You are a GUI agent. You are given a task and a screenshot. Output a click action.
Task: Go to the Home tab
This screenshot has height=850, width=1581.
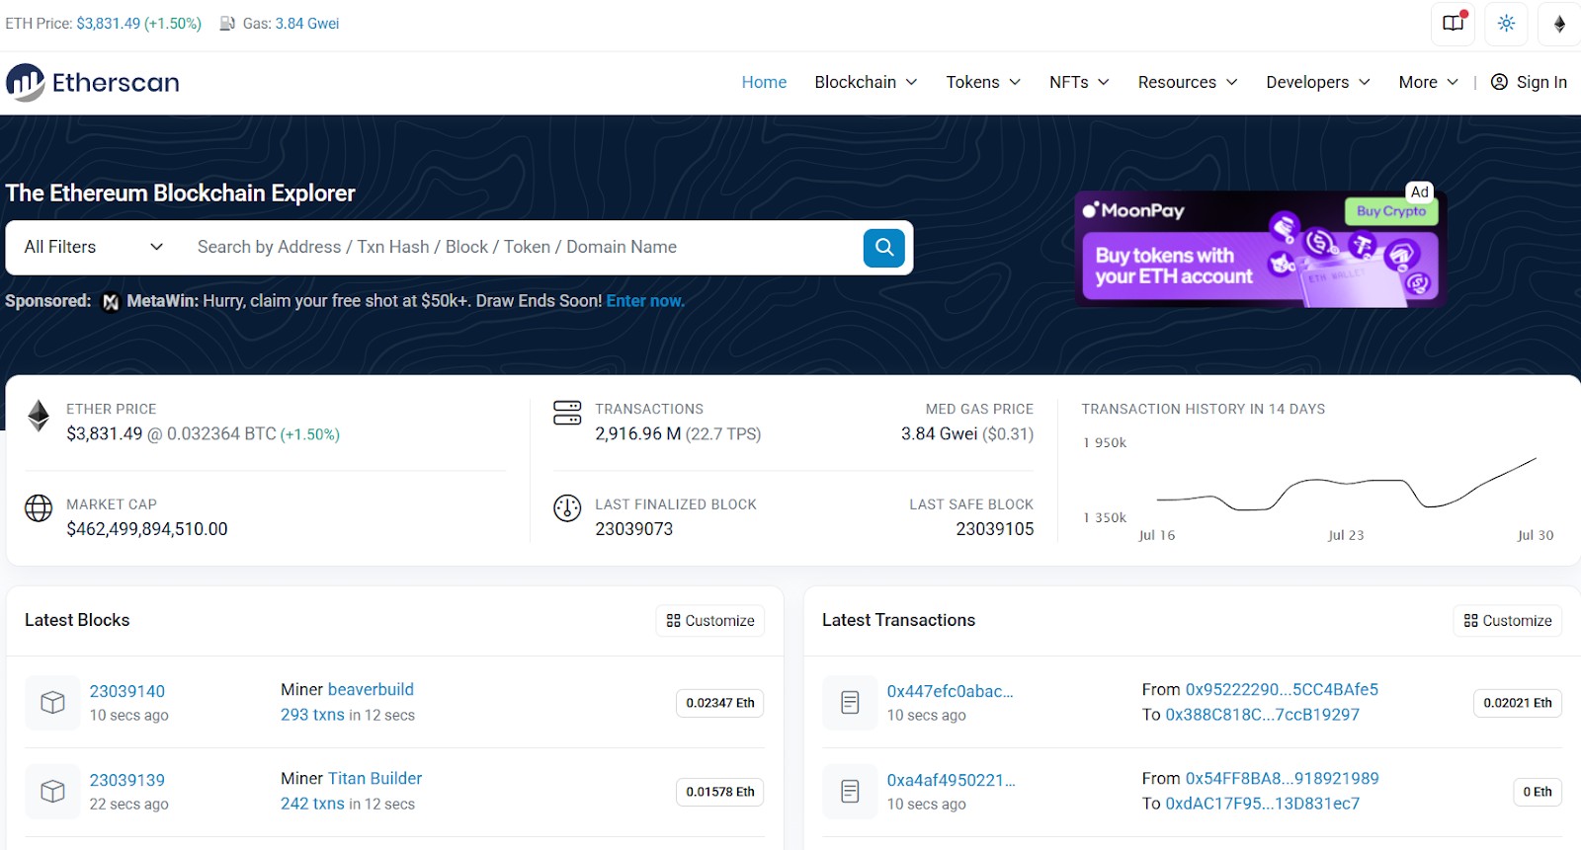(x=764, y=82)
